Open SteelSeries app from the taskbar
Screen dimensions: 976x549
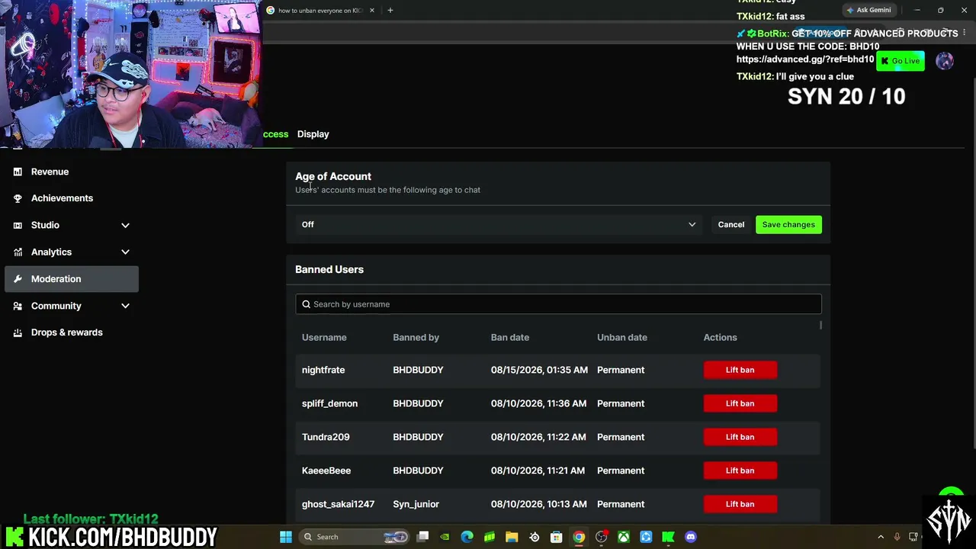[x=534, y=537]
